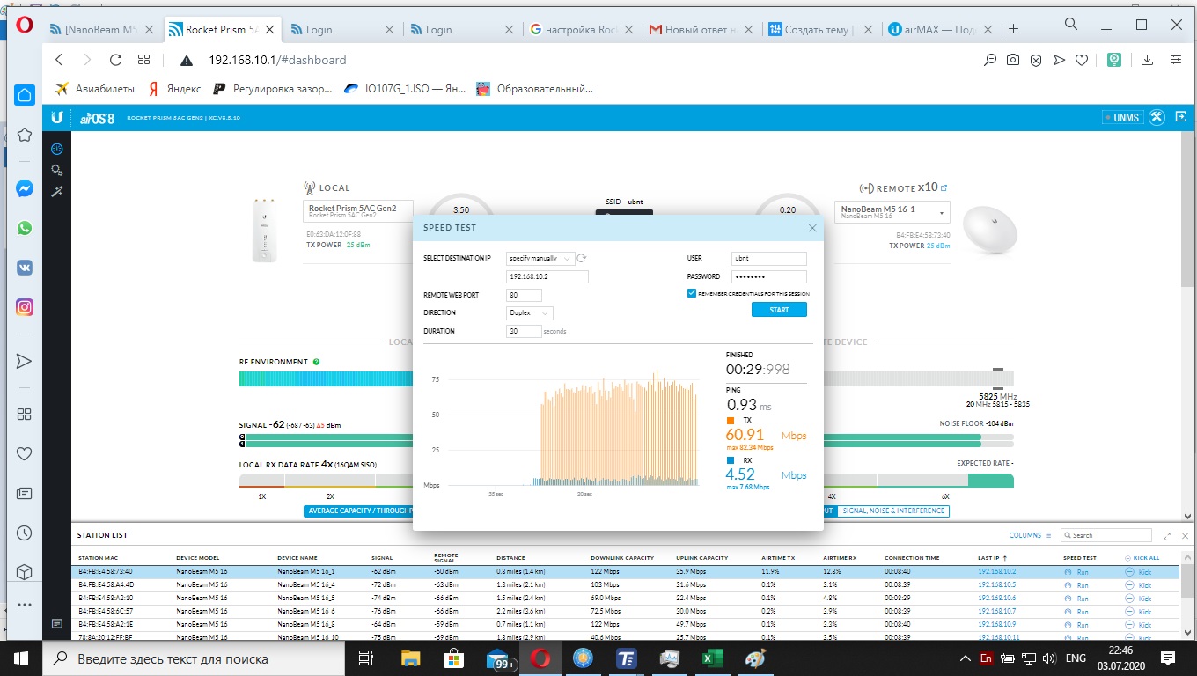
Task: Open Авиабилеты bookmark
Action: 94,88
